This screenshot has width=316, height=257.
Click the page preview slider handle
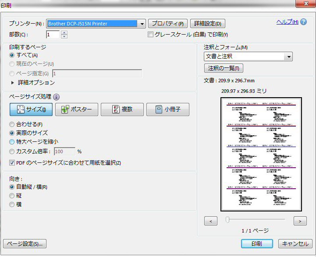coord(227,220)
